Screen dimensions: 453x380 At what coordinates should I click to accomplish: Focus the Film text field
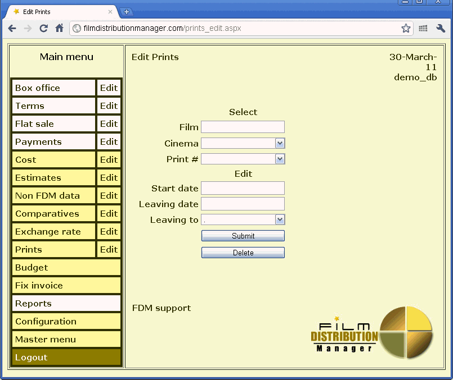pos(243,127)
